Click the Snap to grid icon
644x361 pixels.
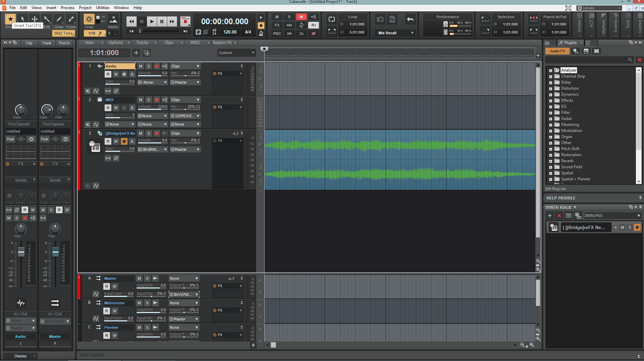click(x=89, y=19)
